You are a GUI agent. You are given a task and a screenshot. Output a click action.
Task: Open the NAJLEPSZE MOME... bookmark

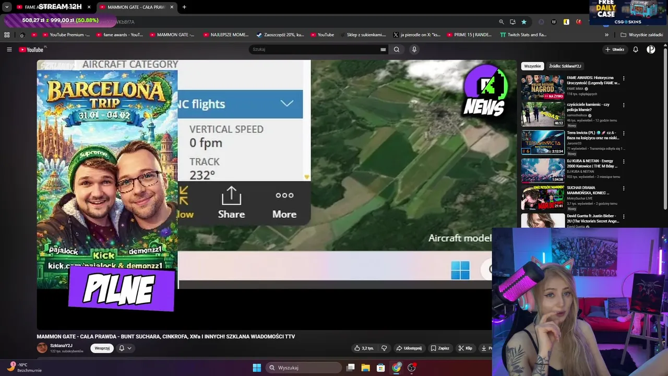coord(225,35)
